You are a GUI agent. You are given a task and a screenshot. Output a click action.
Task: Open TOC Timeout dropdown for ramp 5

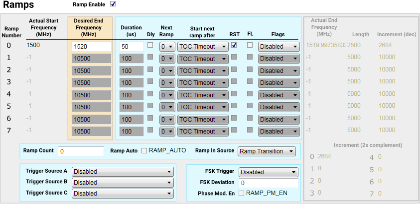pyautogui.click(x=203, y=107)
